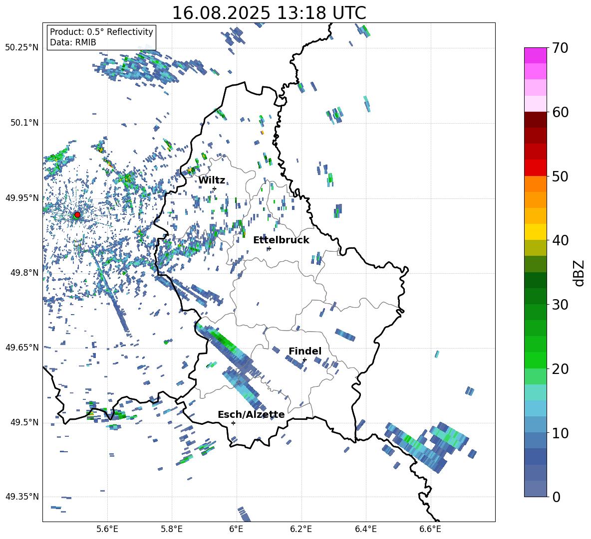The image size is (591, 539).
Task: Click the plus marker below Ettelbruck
Action: tap(269, 248)
